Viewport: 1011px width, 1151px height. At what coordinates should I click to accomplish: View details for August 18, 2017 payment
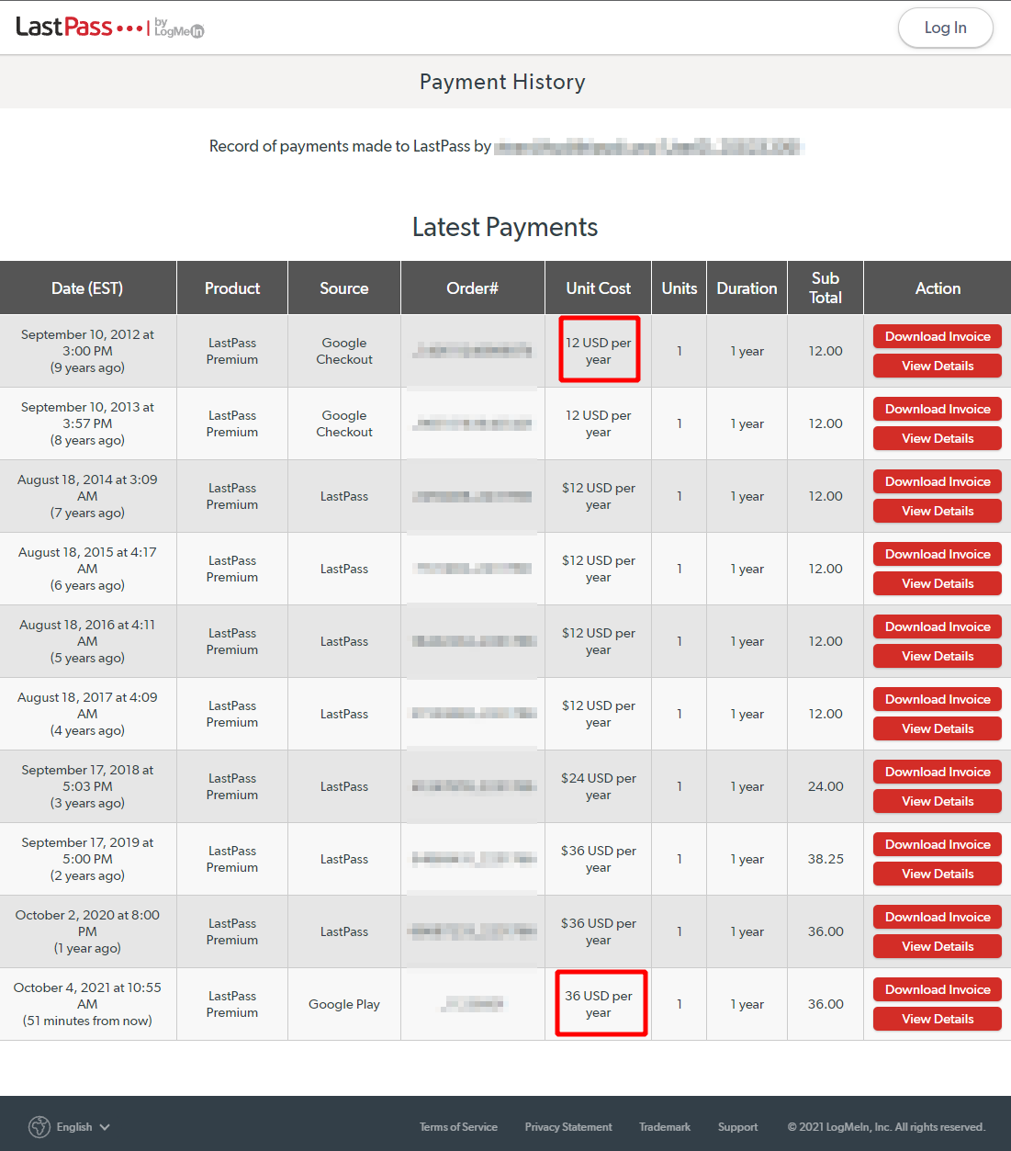click(x=938, y=728)
